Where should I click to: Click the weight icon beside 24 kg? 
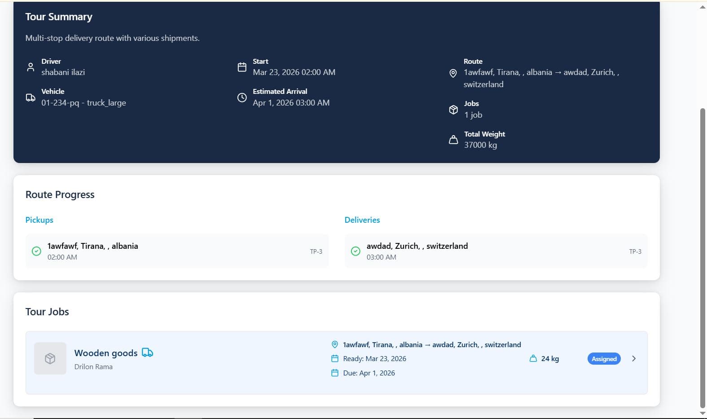tap(533, 358)
